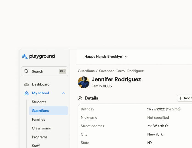192x148 pixels.
Task: Click the Details section heading
Action: coord(91,98)
